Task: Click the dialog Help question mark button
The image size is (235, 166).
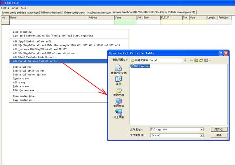Action: tap(220, 53)
